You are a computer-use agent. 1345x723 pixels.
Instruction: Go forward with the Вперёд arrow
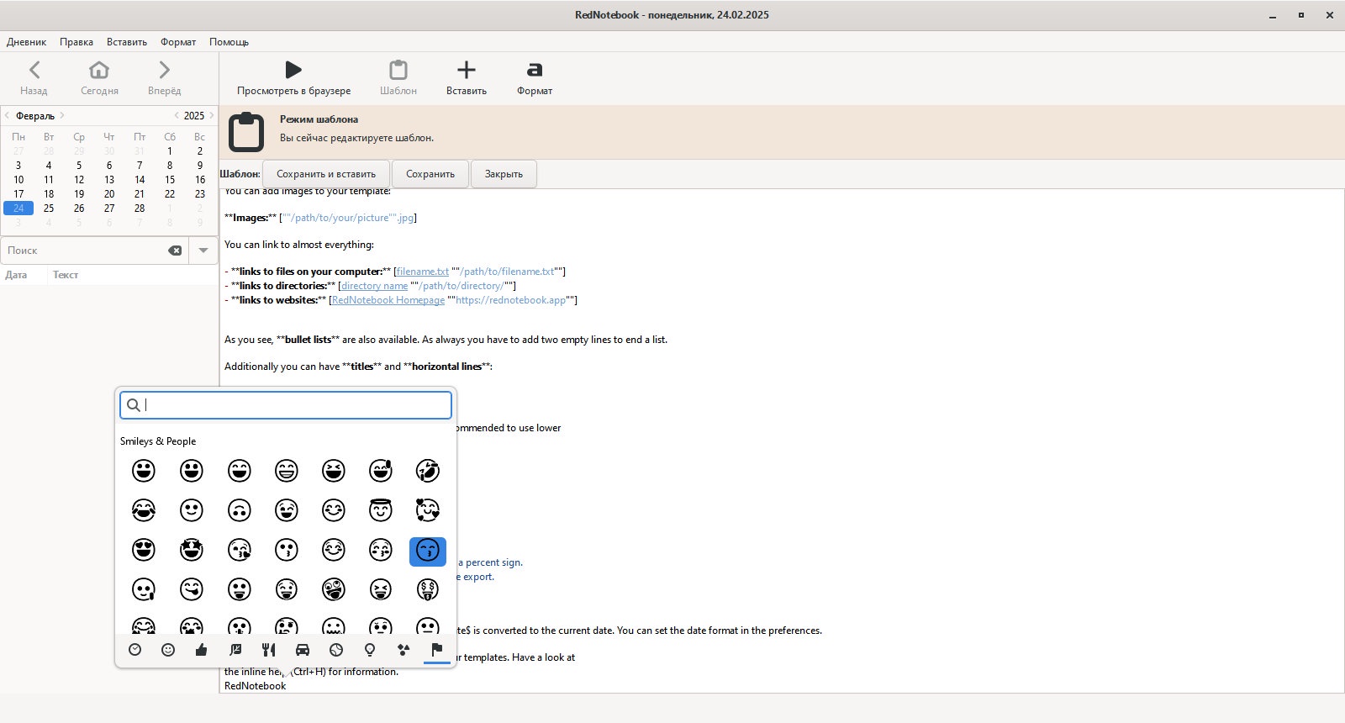point(164,77)
